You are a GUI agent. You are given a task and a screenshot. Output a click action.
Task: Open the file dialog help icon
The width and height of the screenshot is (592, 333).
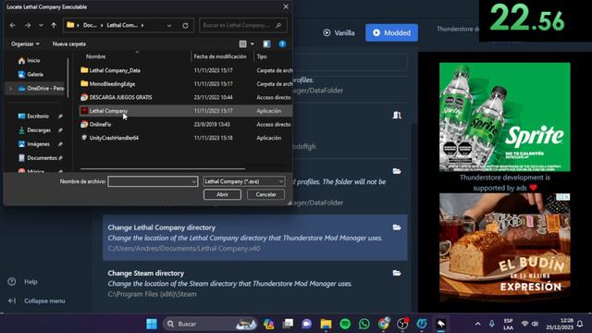point(282,43)
